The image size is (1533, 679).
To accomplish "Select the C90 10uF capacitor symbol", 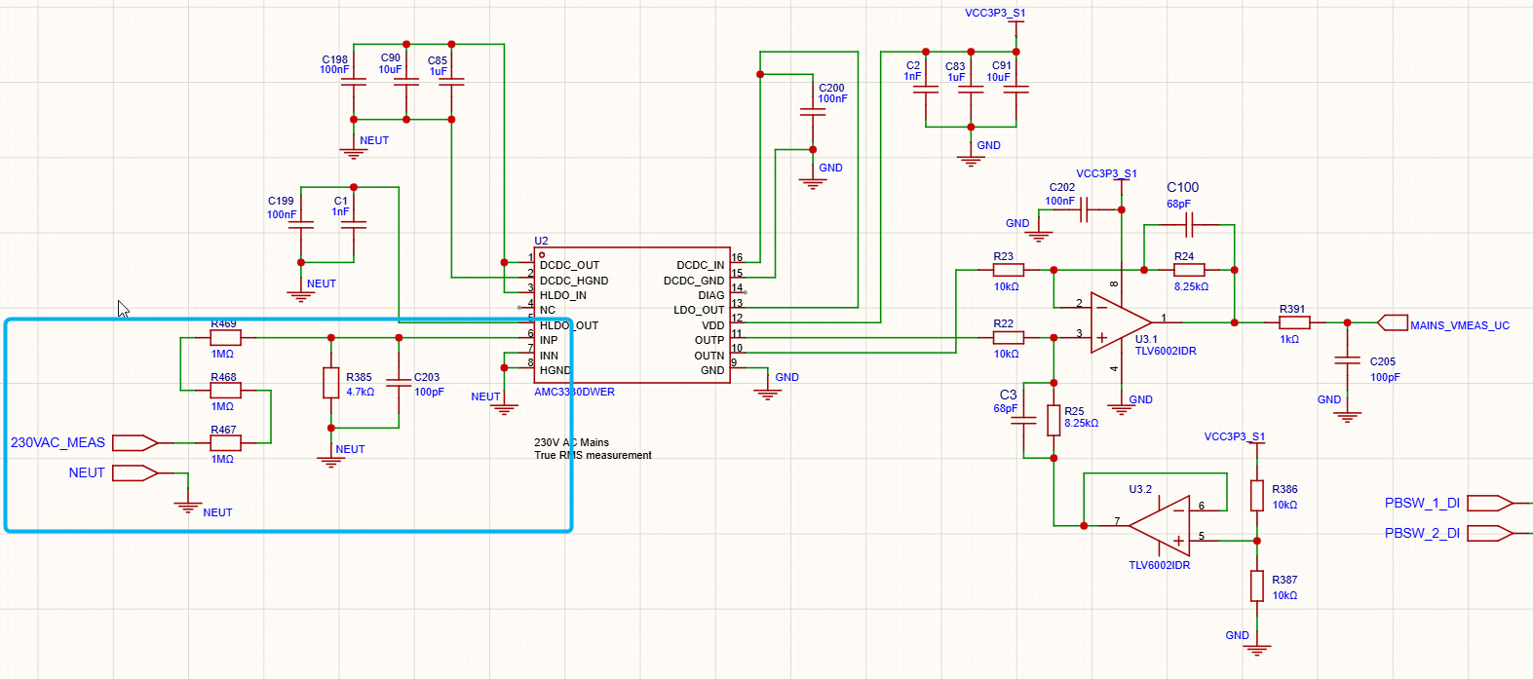I will 406,83.
